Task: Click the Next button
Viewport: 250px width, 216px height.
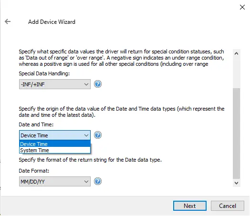Action: click(190, 206)
